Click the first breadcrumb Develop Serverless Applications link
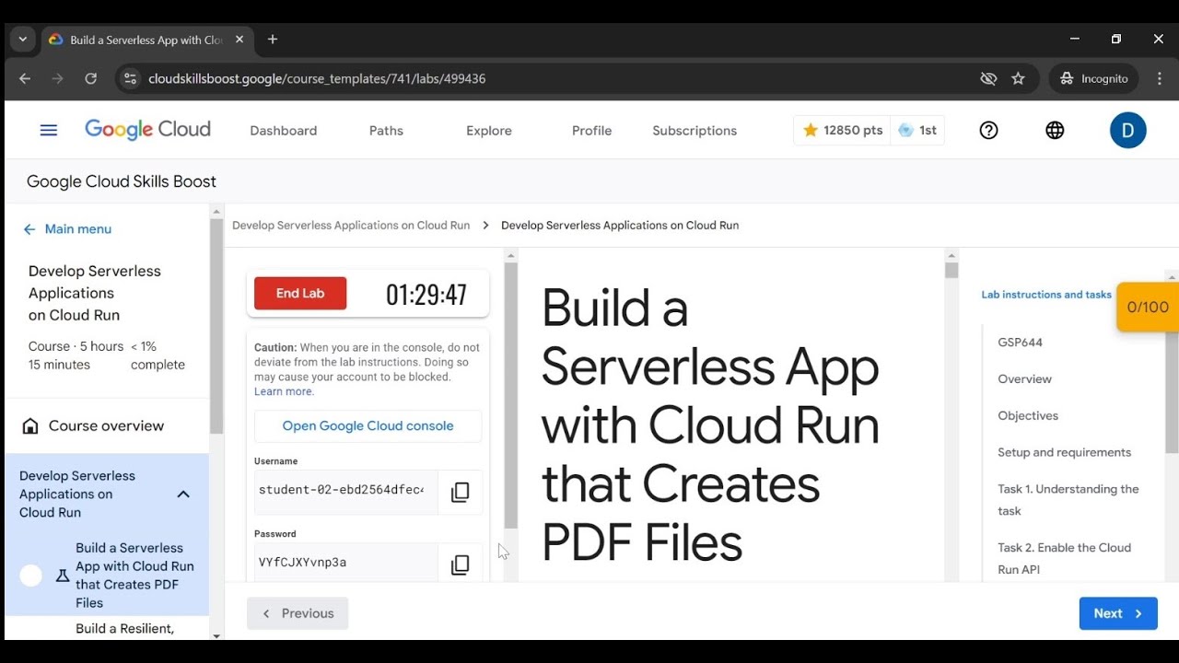The width and height of the screenshot is (1179, 663). [351, 226]
